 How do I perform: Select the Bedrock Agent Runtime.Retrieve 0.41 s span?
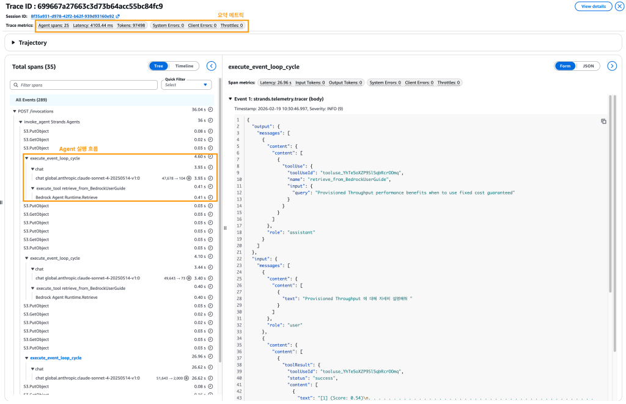click(x=67, y=197)
